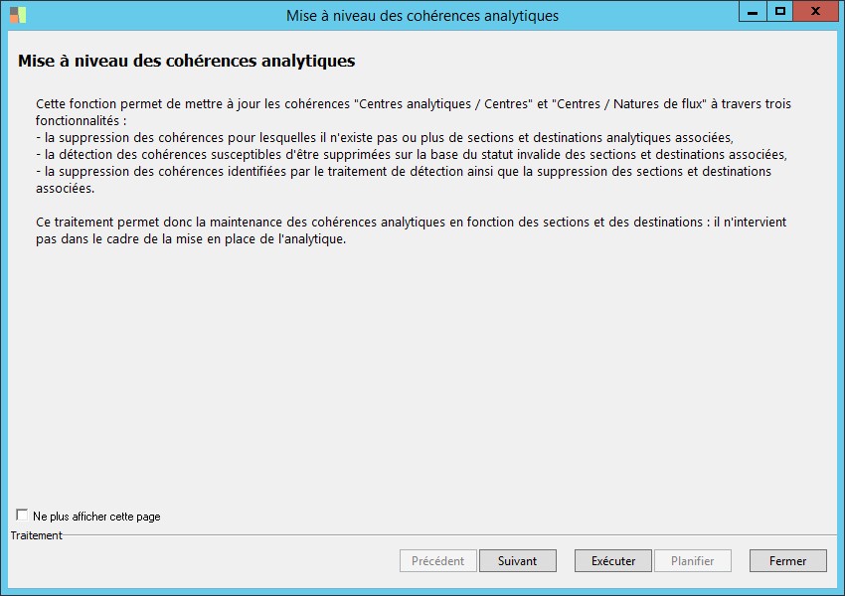
Task: Click the window title bar text
Action: point(422,16)
